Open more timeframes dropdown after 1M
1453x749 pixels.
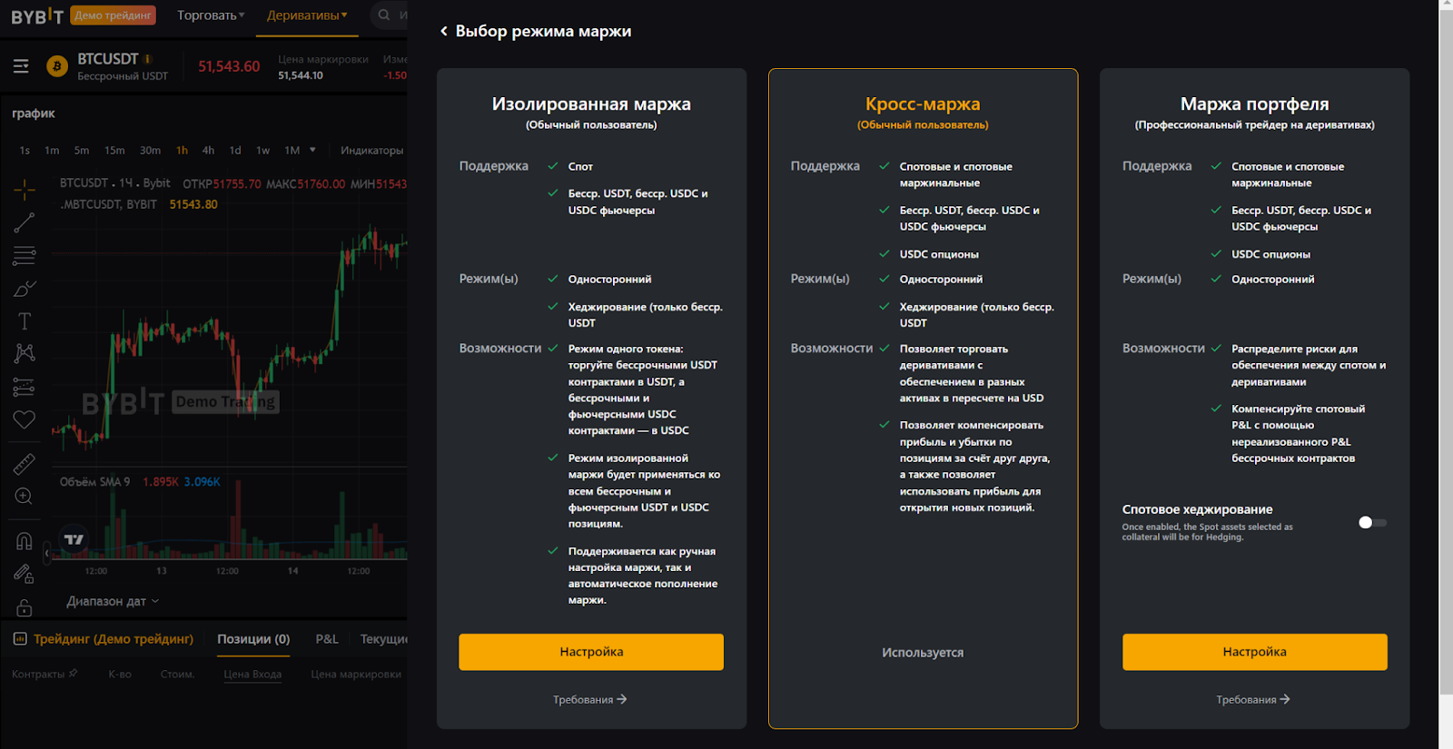[312, 150]
